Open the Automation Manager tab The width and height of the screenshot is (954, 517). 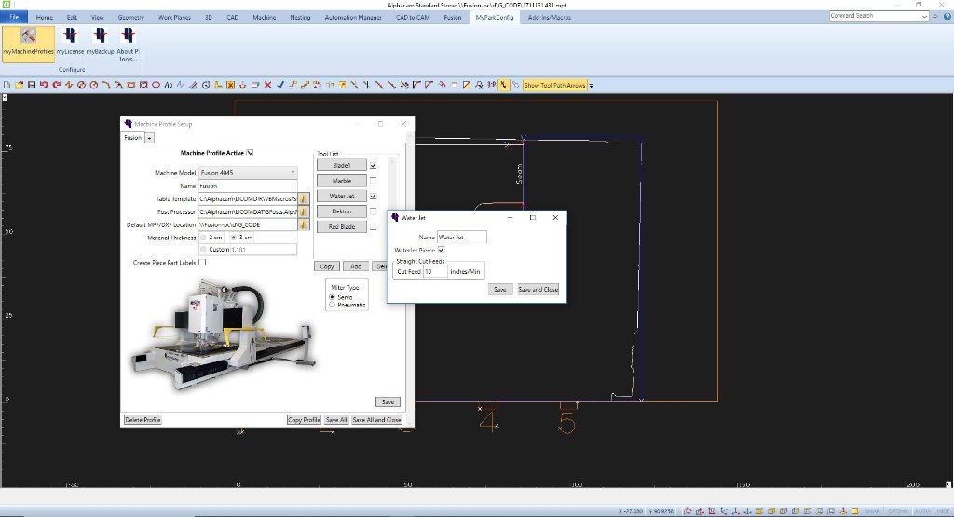[353, 17]
